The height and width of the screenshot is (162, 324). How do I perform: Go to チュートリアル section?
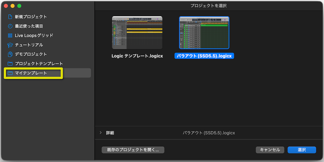click(x=29, y=45)
